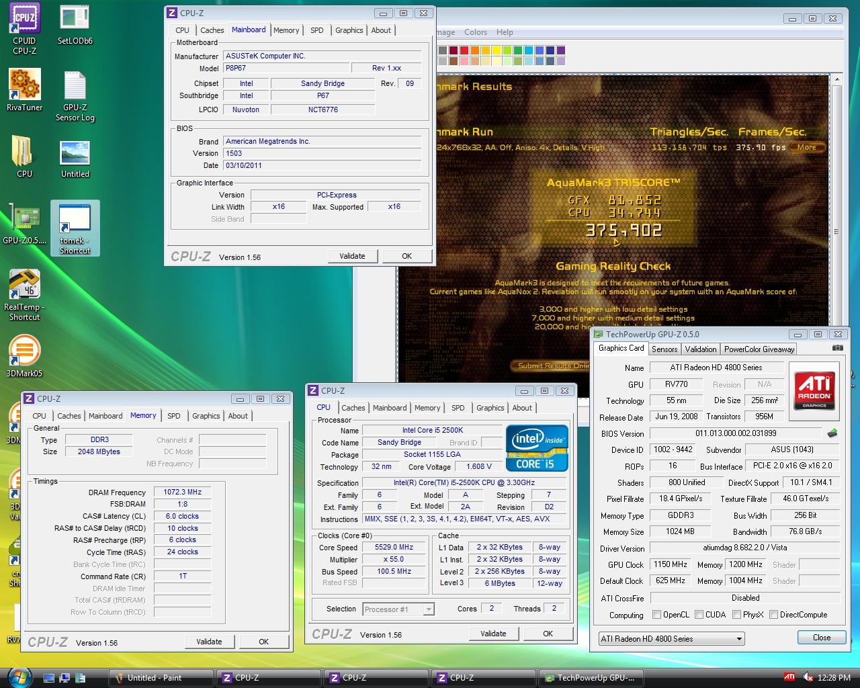
Task: Click the ASUSTeK Computer INC. manufacturer field
Action: point(322,56)
